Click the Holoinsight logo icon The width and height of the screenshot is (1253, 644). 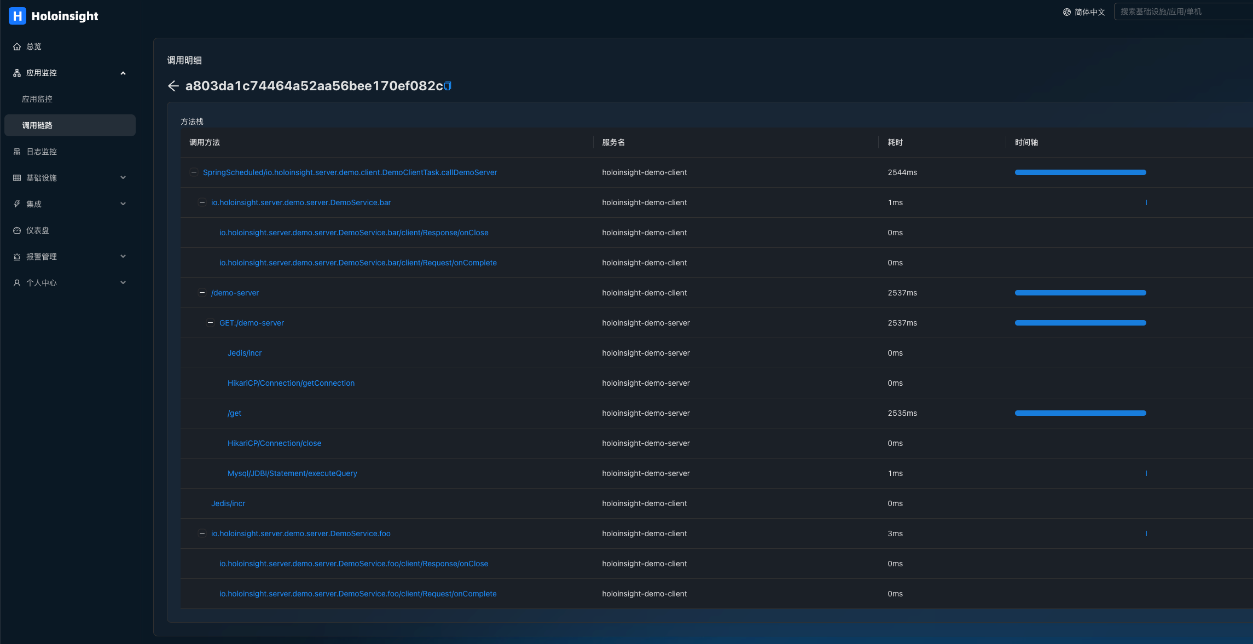[x=18, y=16]
